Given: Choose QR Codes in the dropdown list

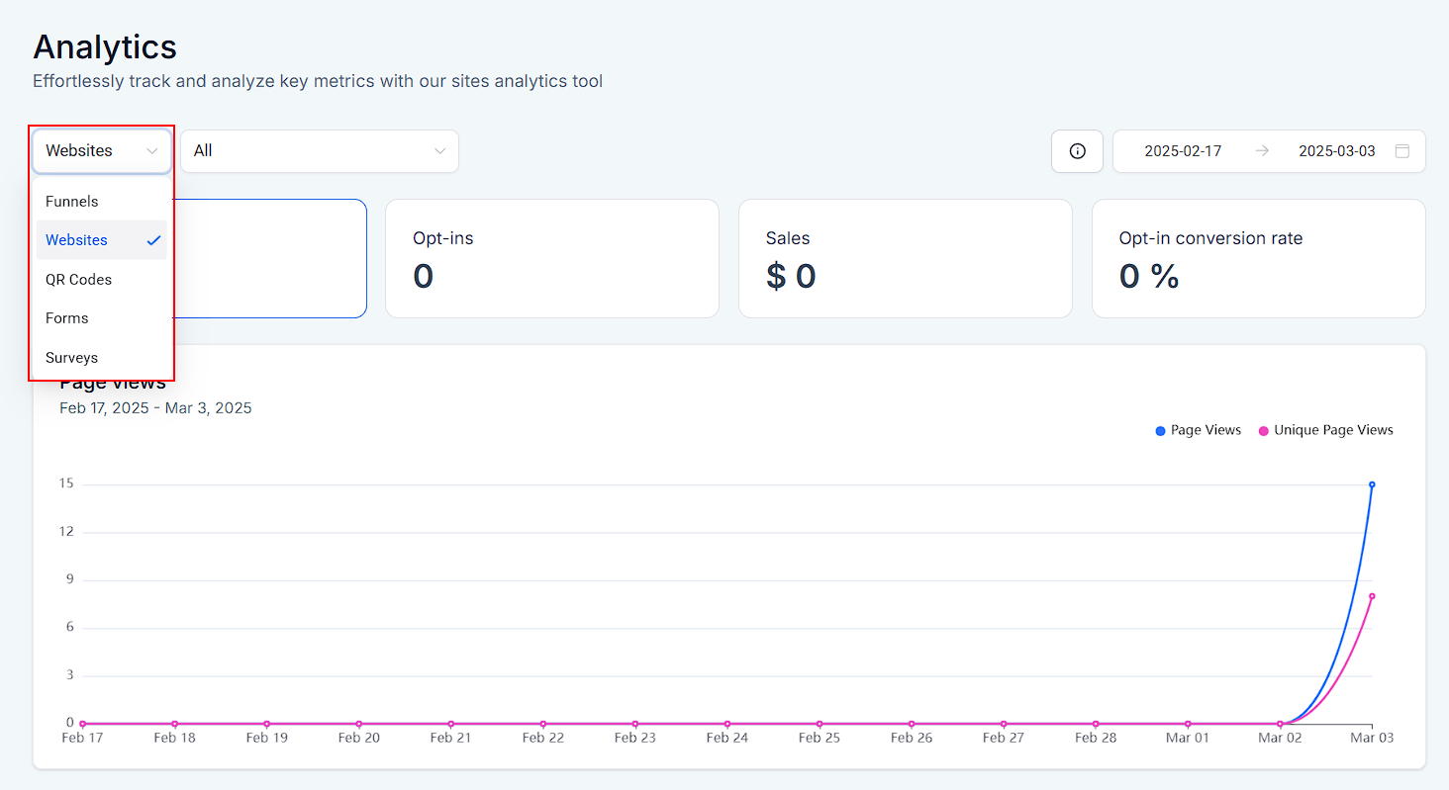Looking at the screenshot, I should point(78,280).
